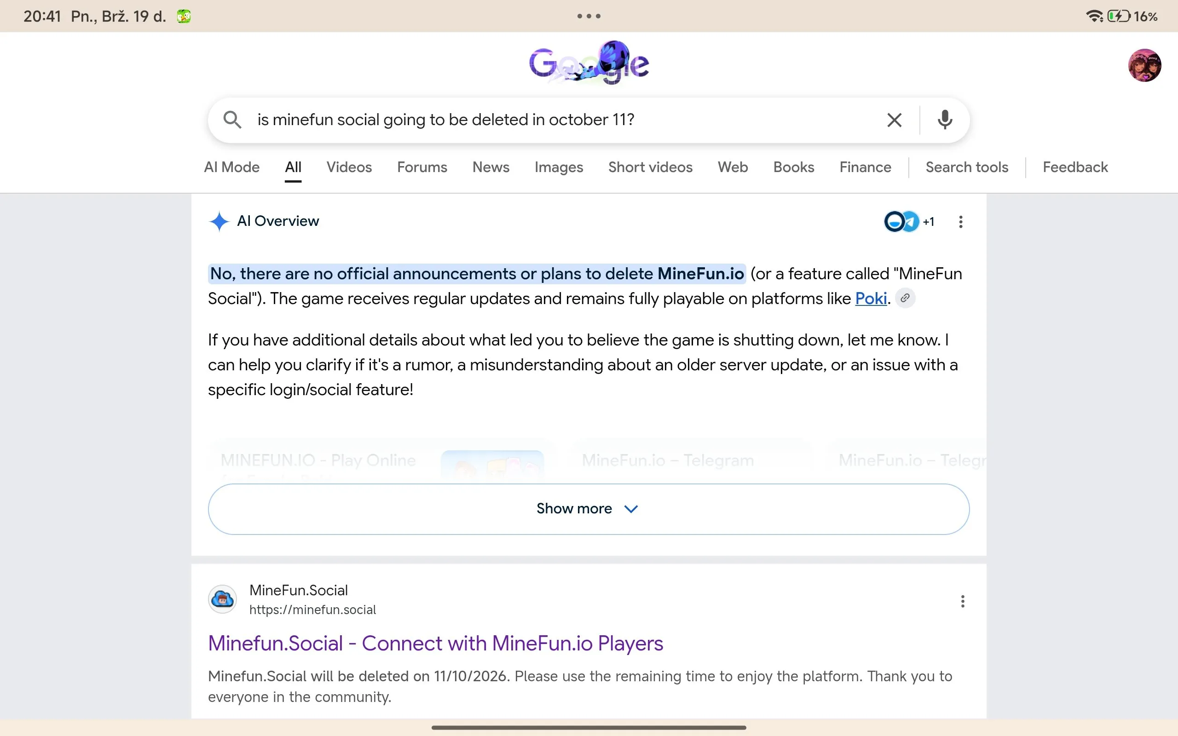Open the account profile picture
Viewport: 1178px width, 736px height.
coord(1144,65)
